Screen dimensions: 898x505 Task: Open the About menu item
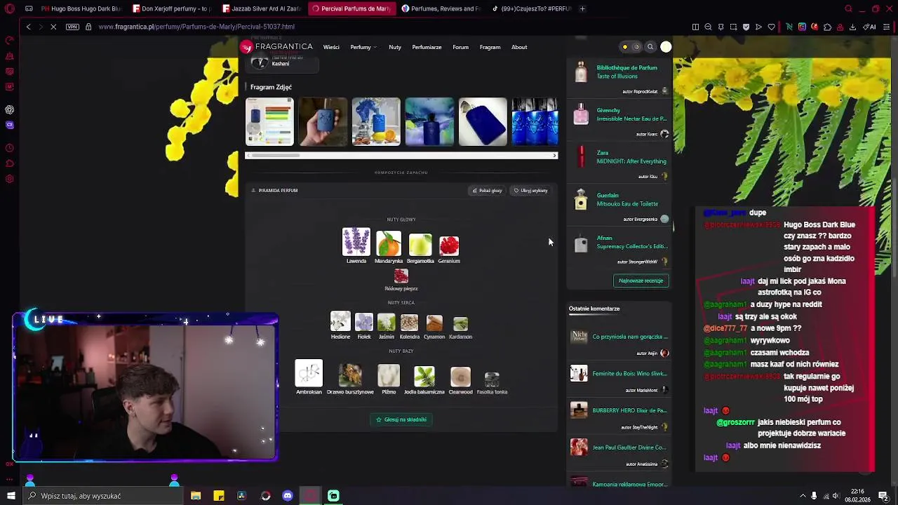tap(519, 47)
